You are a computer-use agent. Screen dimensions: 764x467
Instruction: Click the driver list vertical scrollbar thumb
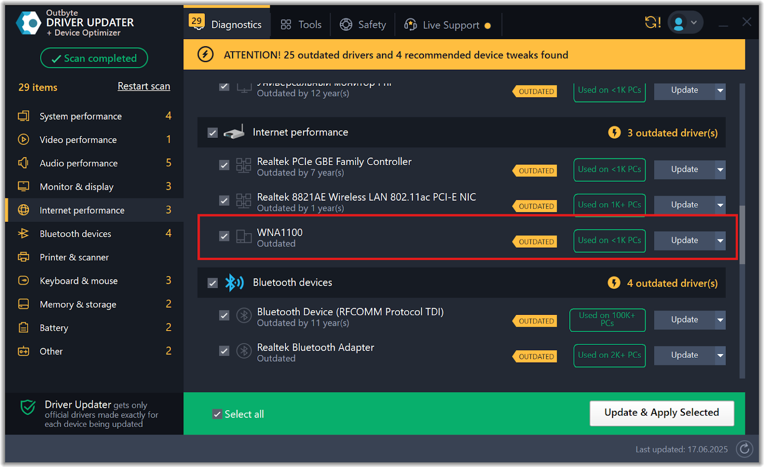(742, 235)
